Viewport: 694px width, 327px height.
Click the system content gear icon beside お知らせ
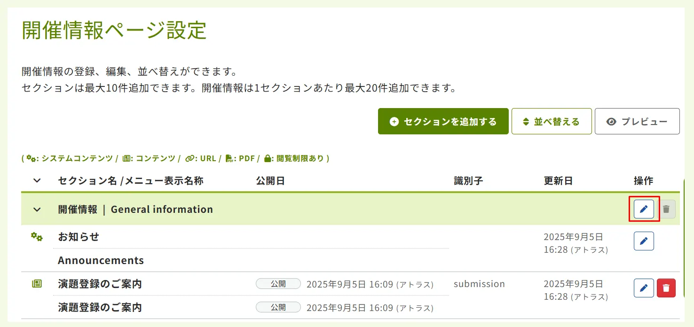click(37, 236)
